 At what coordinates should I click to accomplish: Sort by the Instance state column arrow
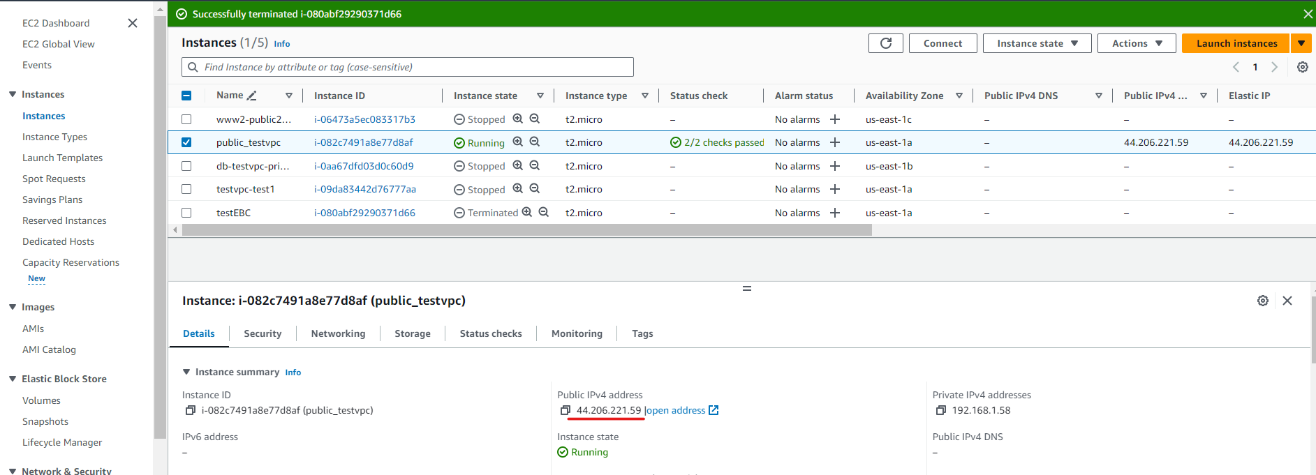click(x=540, y=96)
